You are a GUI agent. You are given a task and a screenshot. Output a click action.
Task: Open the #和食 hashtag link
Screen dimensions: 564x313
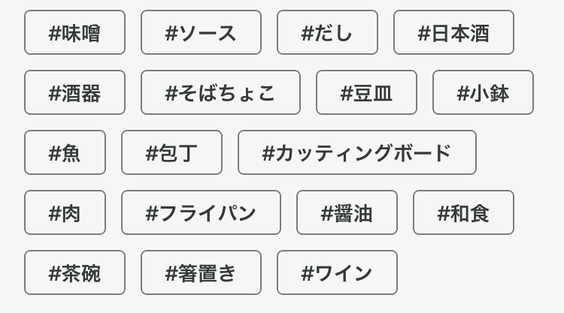pyautogui.click(x=463, y=213)
